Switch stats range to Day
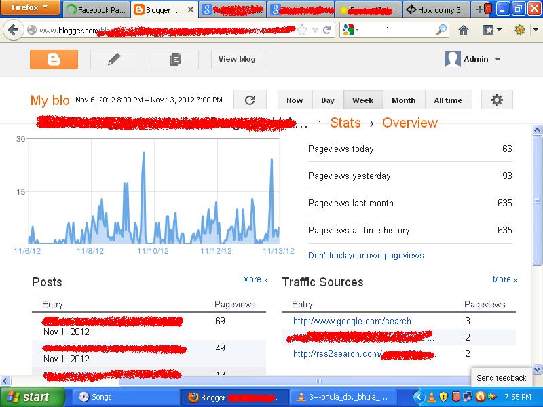543x407 pixels. 328,100
